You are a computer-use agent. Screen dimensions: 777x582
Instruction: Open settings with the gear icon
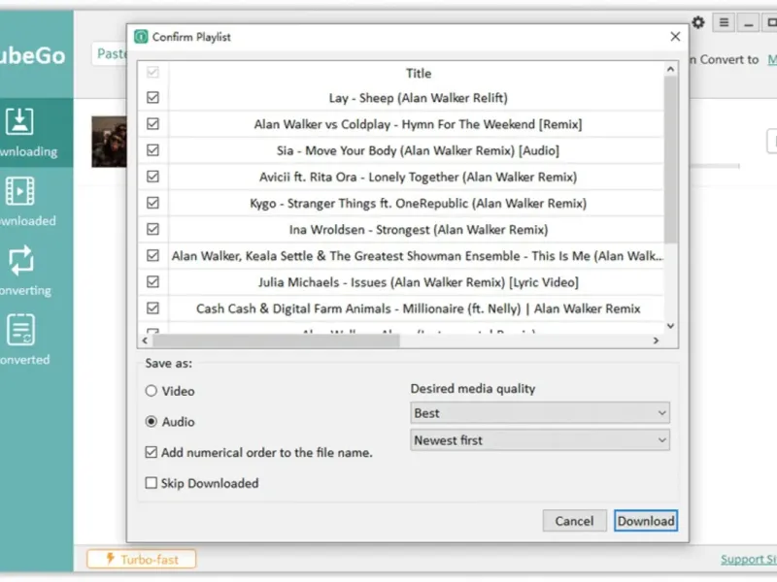click(x=698, y=22)
